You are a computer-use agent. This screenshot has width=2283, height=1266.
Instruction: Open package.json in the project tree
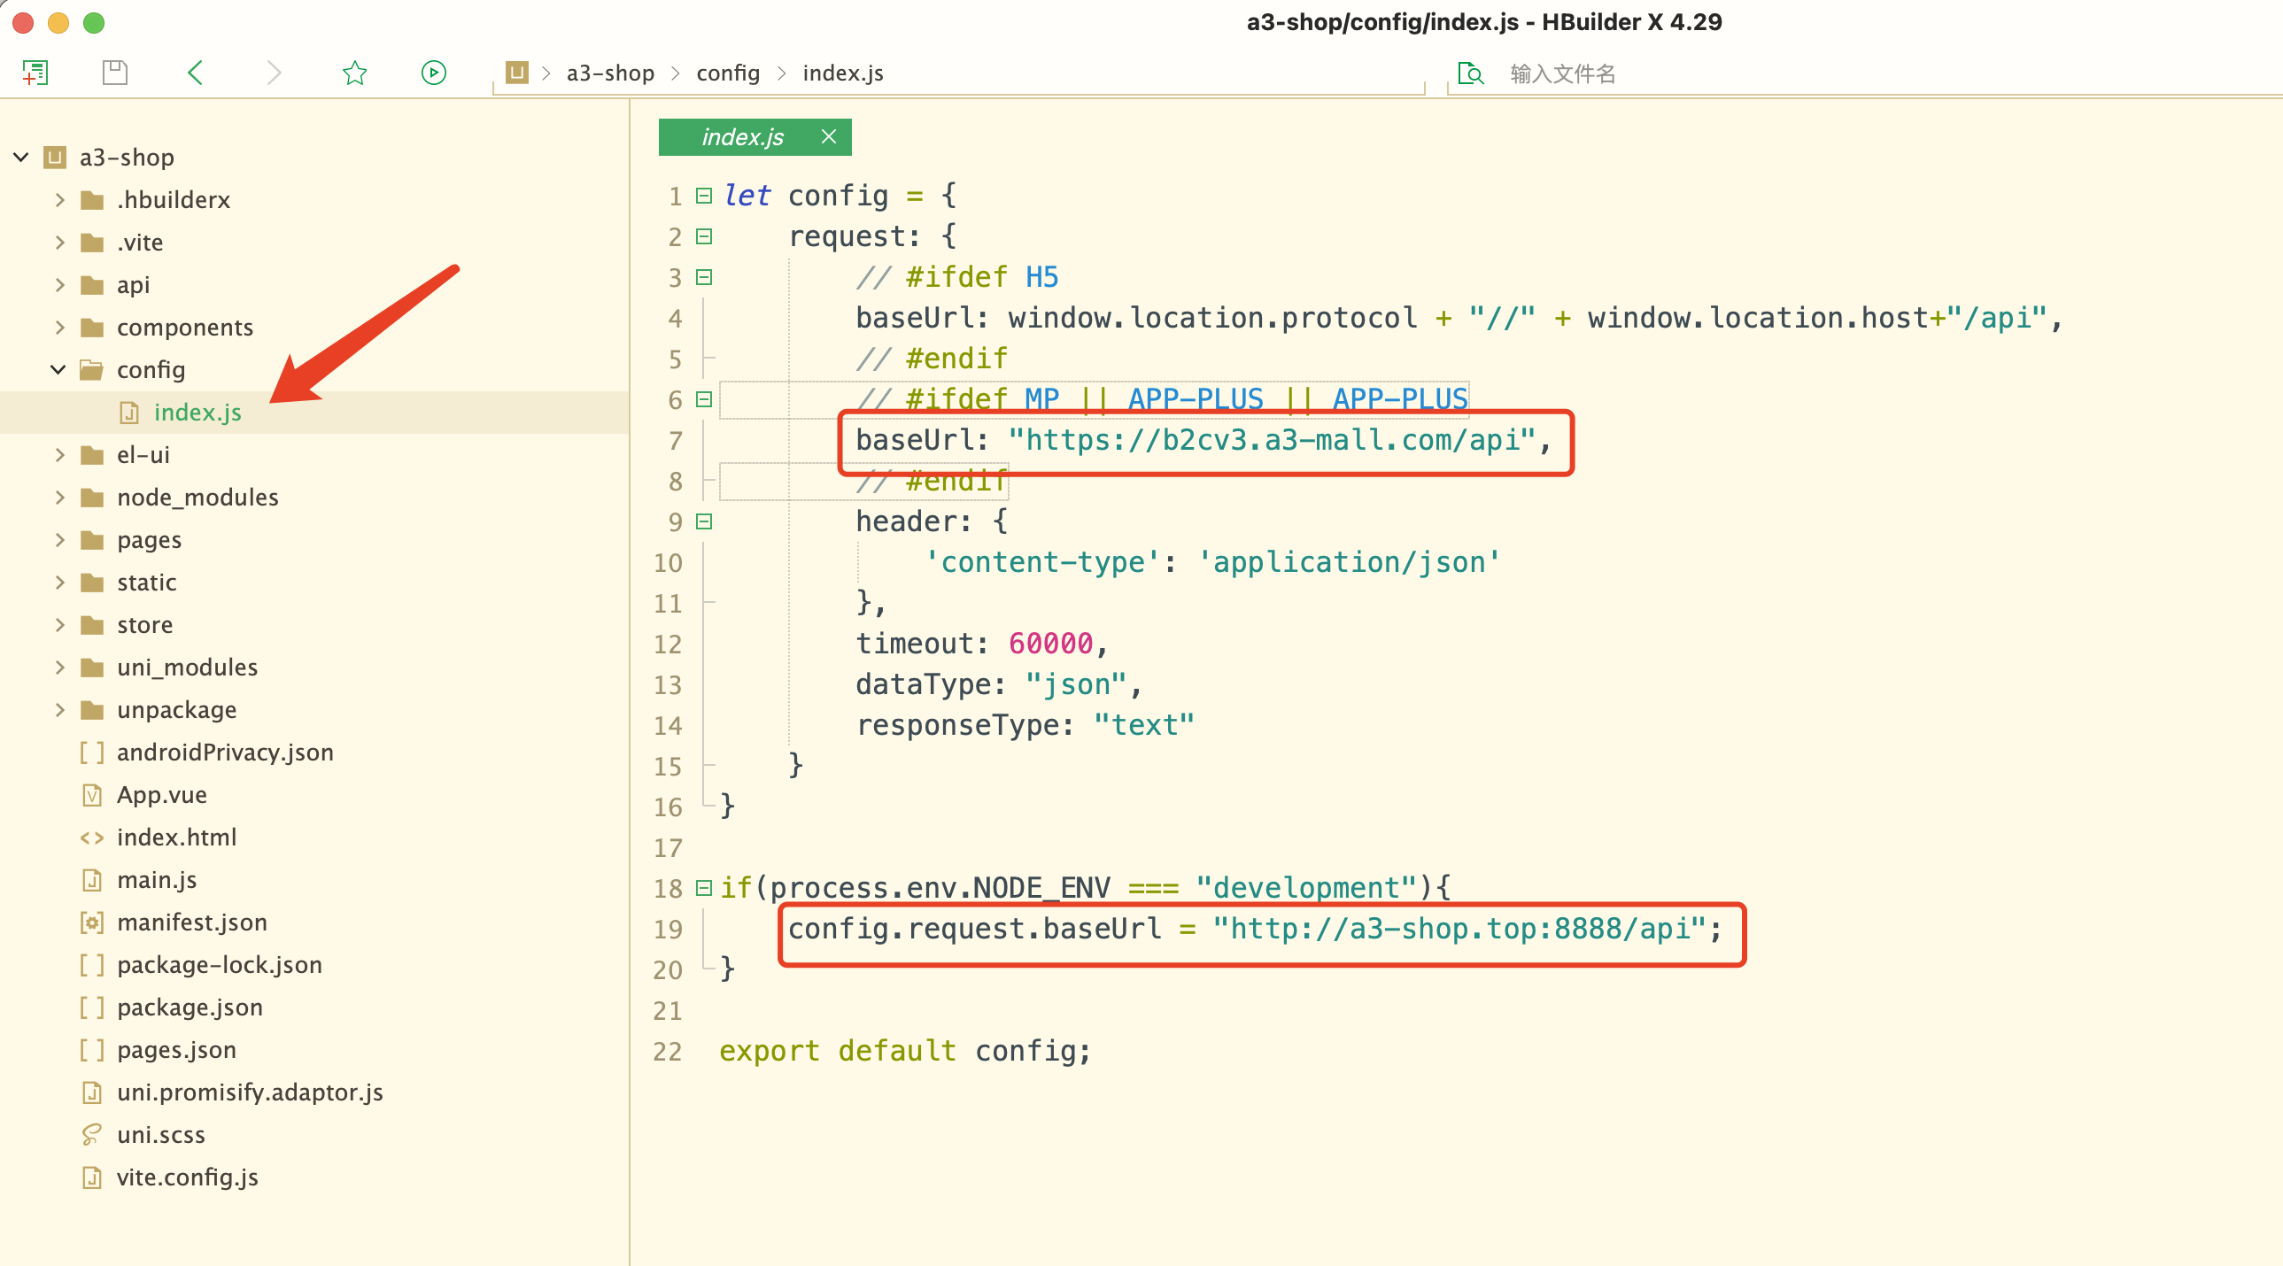coord(190,1008)
